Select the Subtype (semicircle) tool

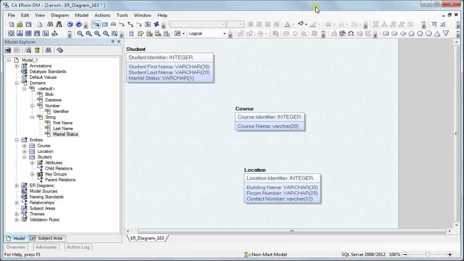113,24
